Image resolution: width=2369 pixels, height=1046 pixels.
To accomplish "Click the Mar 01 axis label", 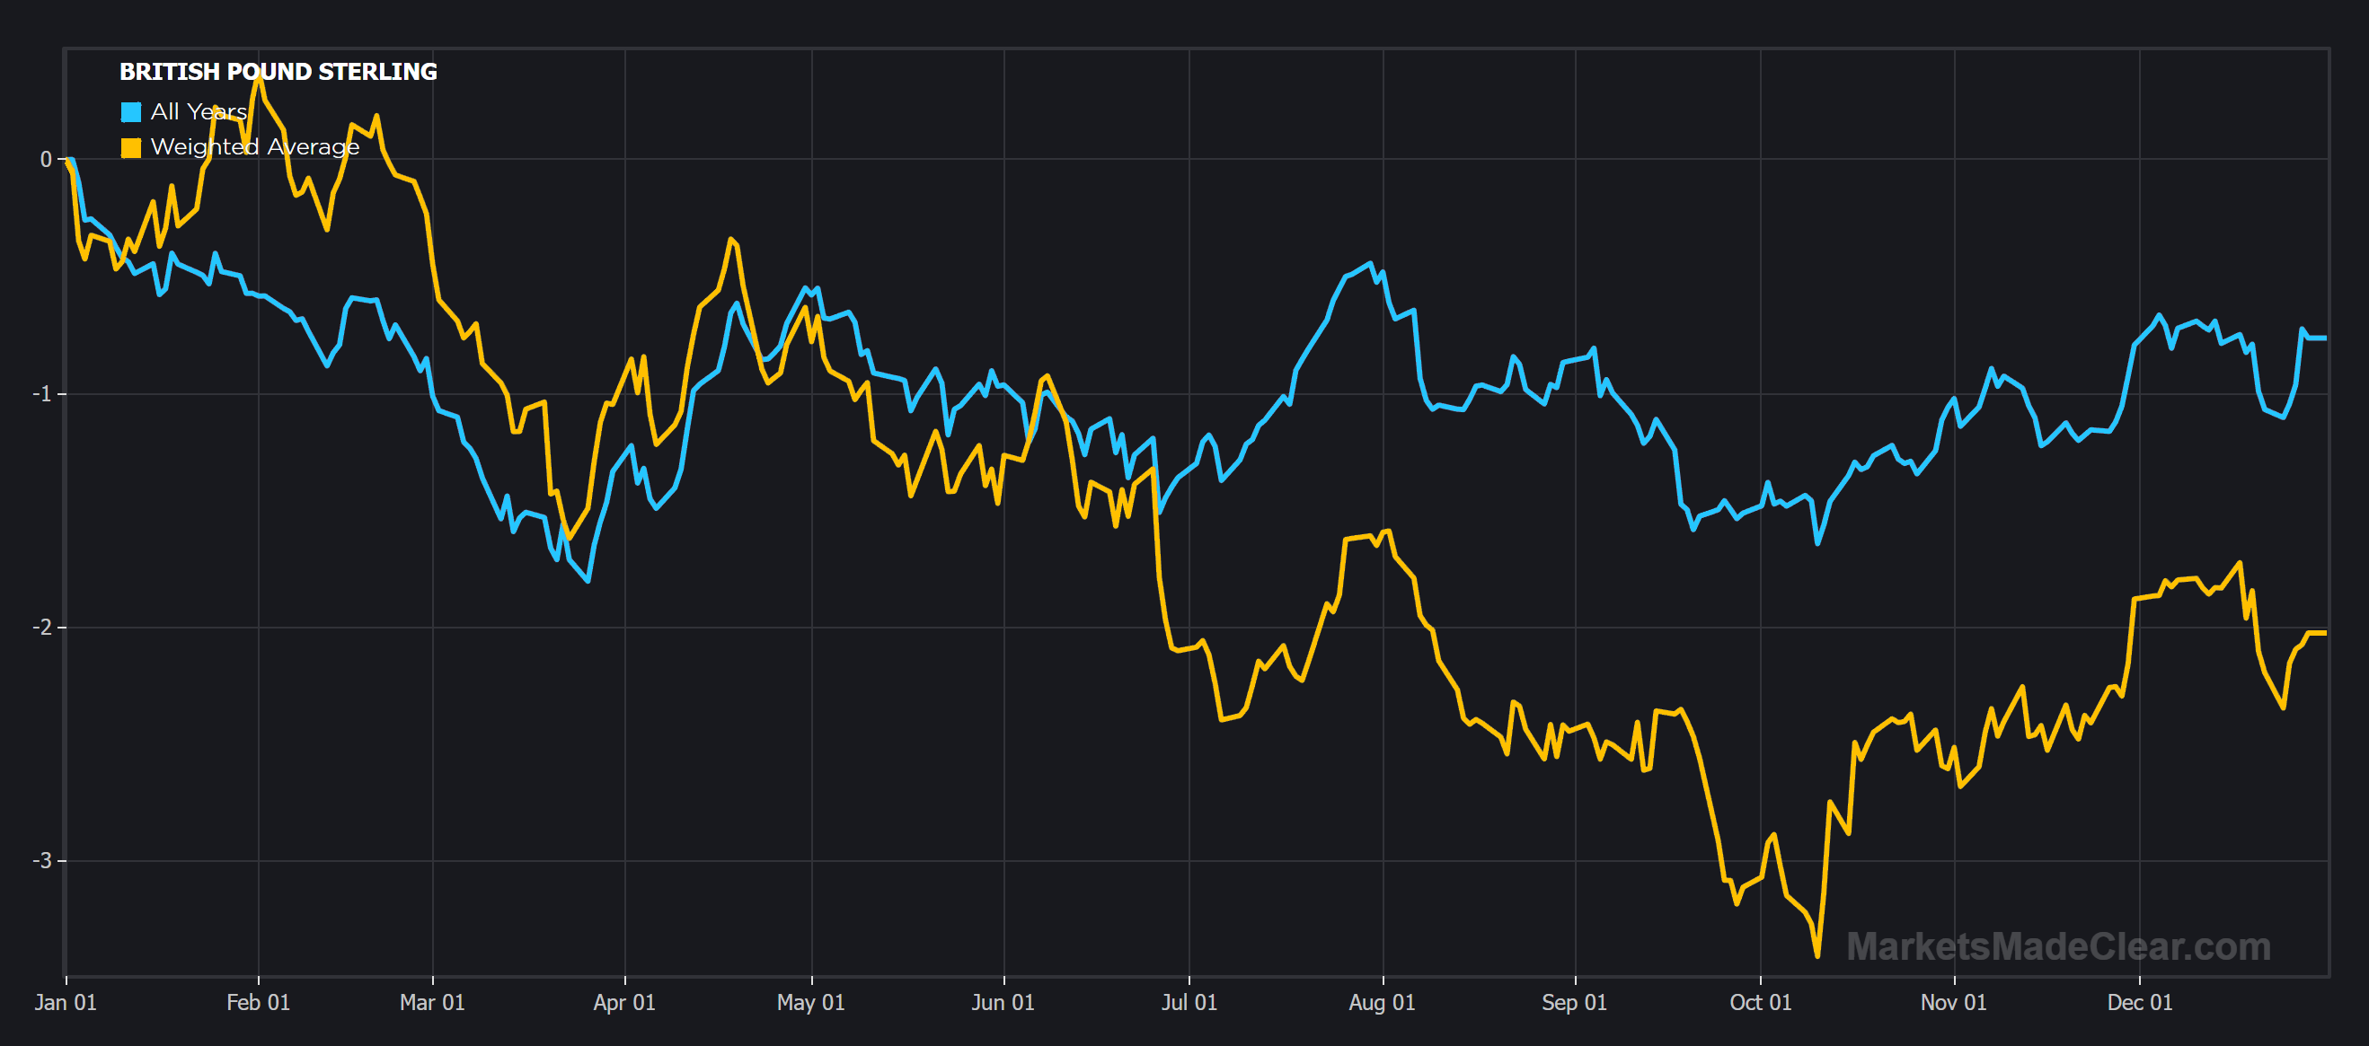I will pos(432,1003).
